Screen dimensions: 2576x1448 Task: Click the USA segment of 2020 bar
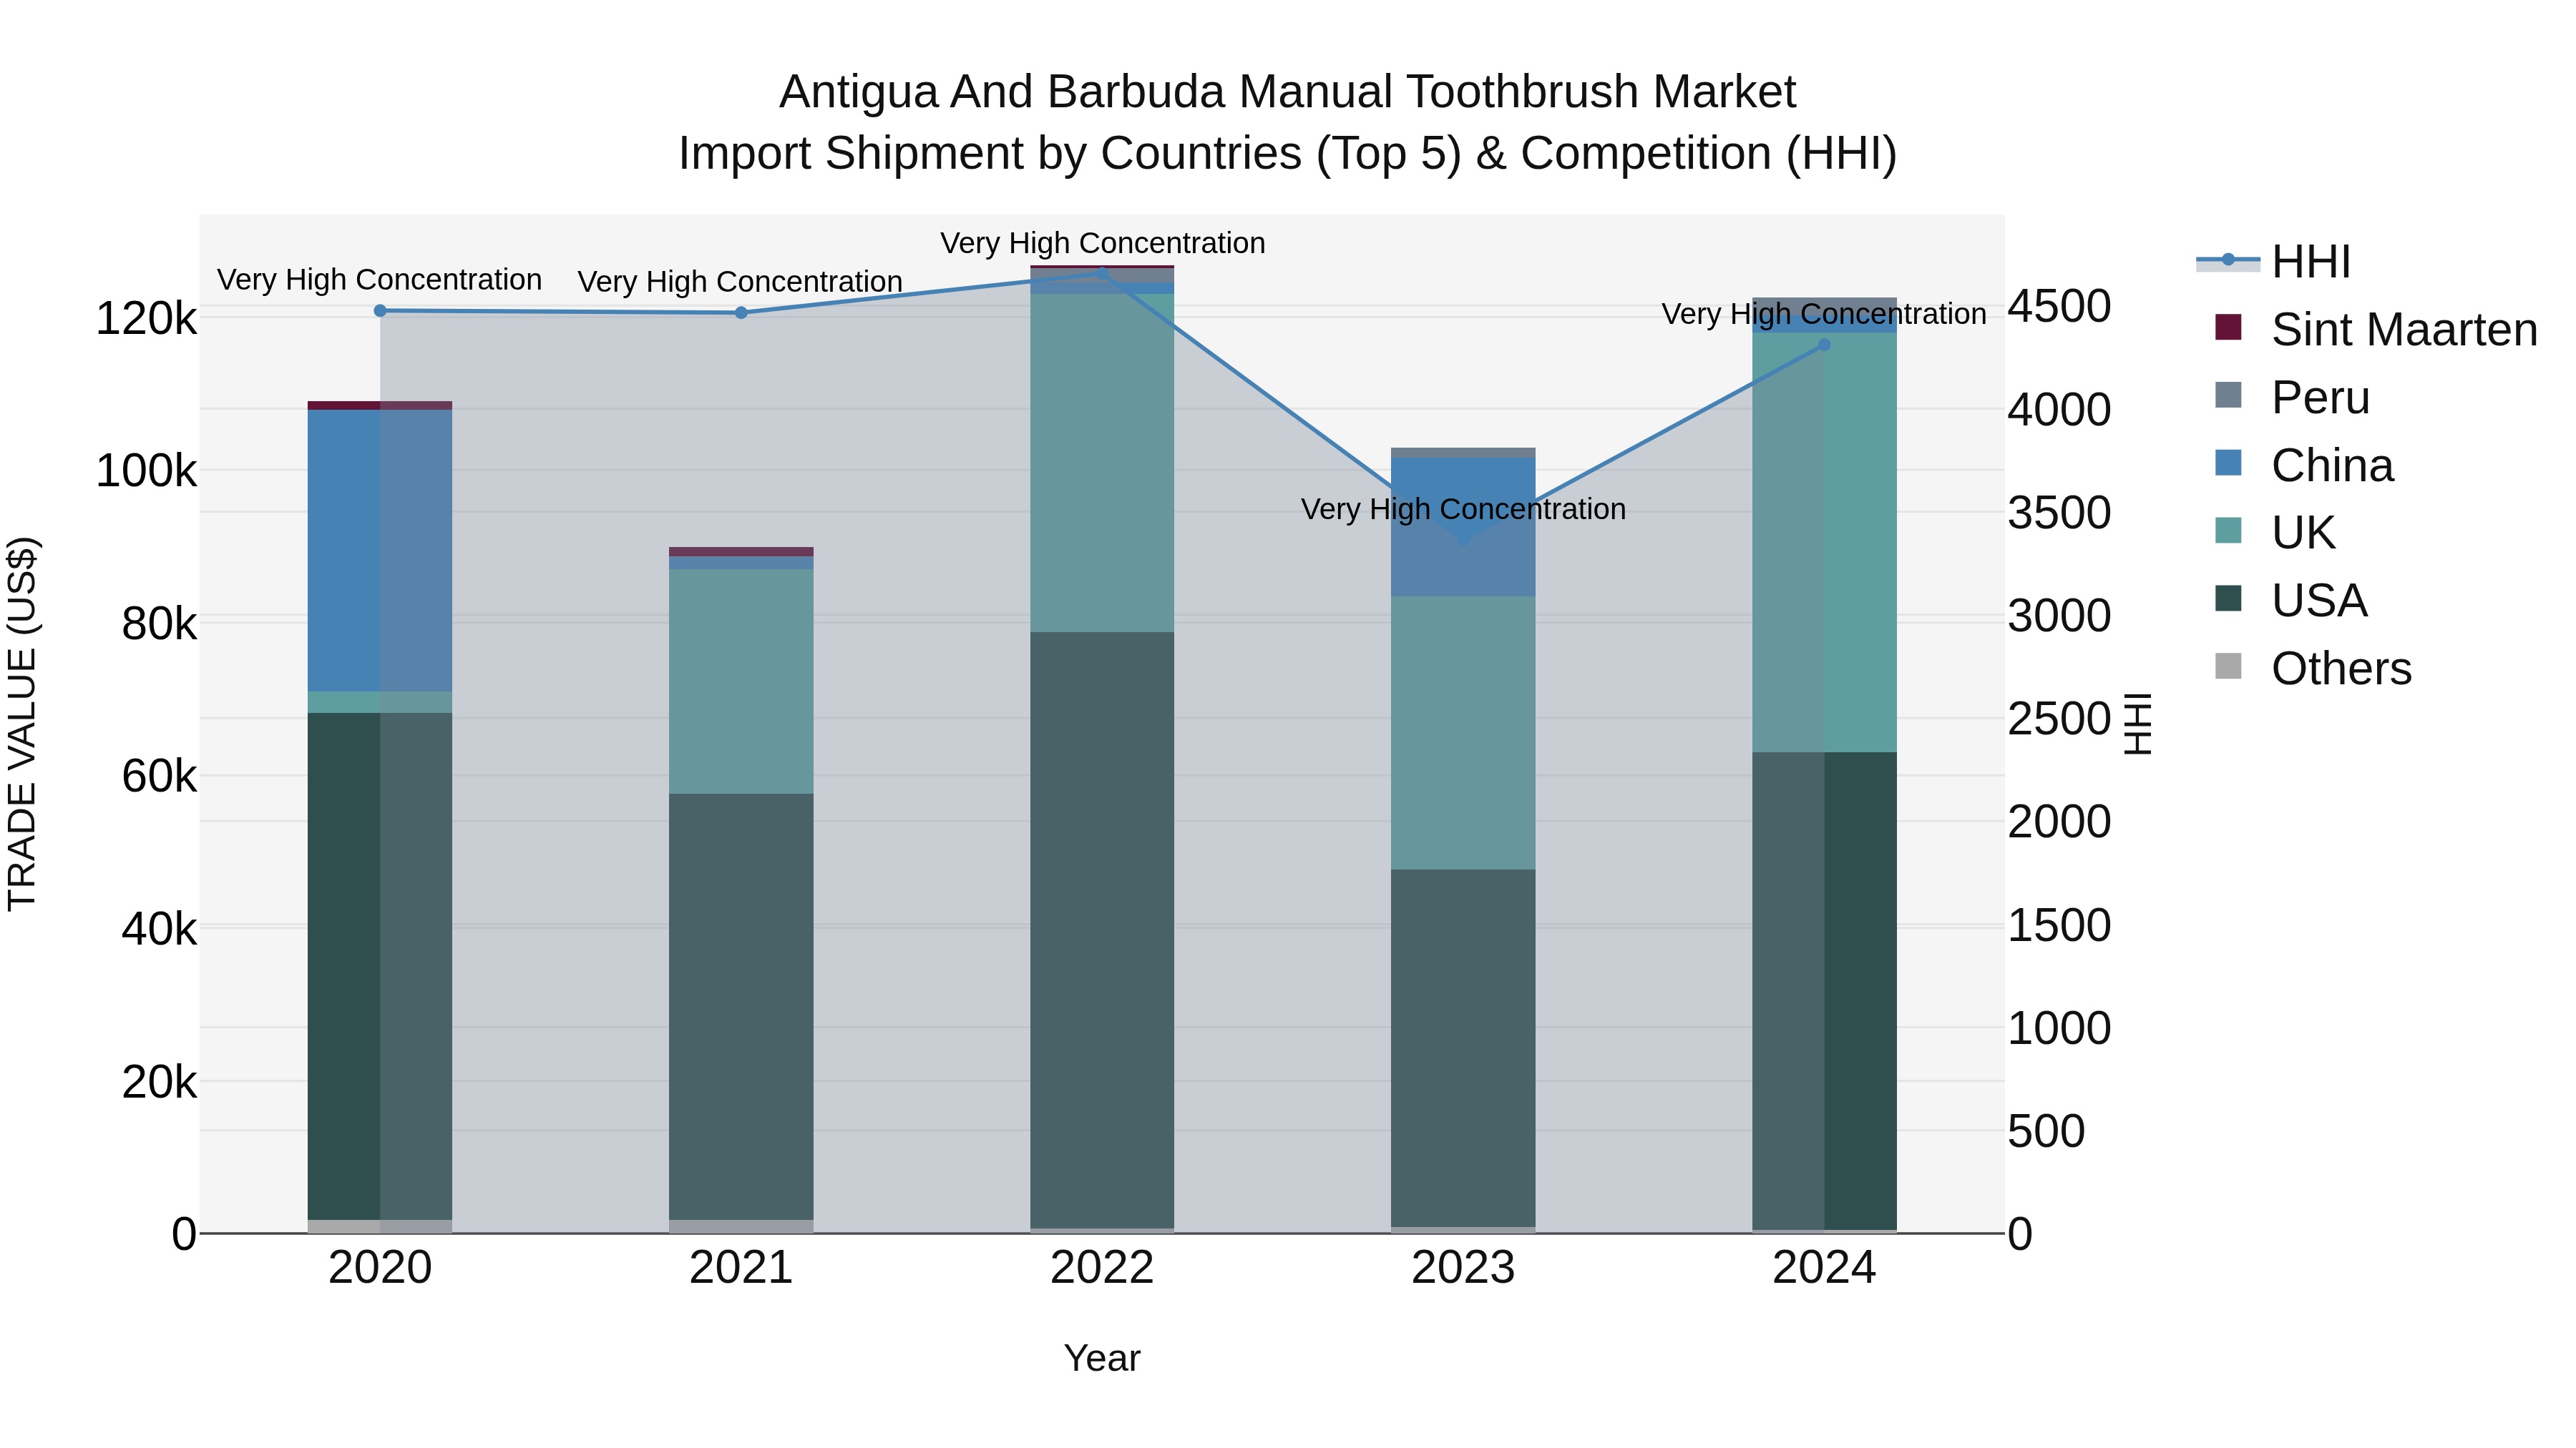[380, 966]
